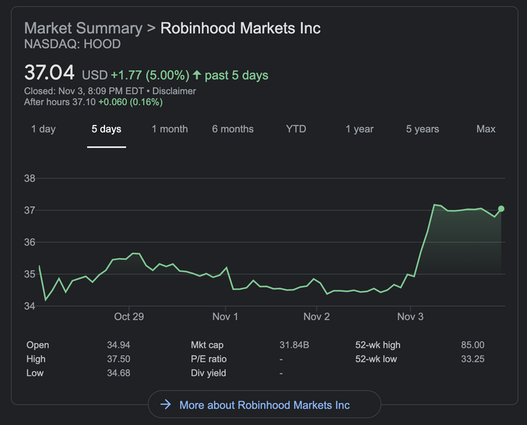
Task: Show the Max history chart
Action: [x=486, y=129]
